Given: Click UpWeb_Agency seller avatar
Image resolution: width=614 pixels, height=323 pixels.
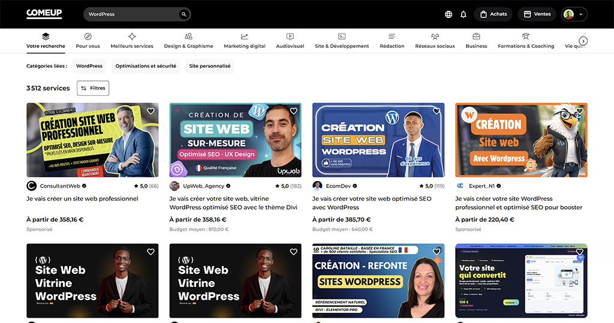Looking at the screenshot, I should click(174, 186).
